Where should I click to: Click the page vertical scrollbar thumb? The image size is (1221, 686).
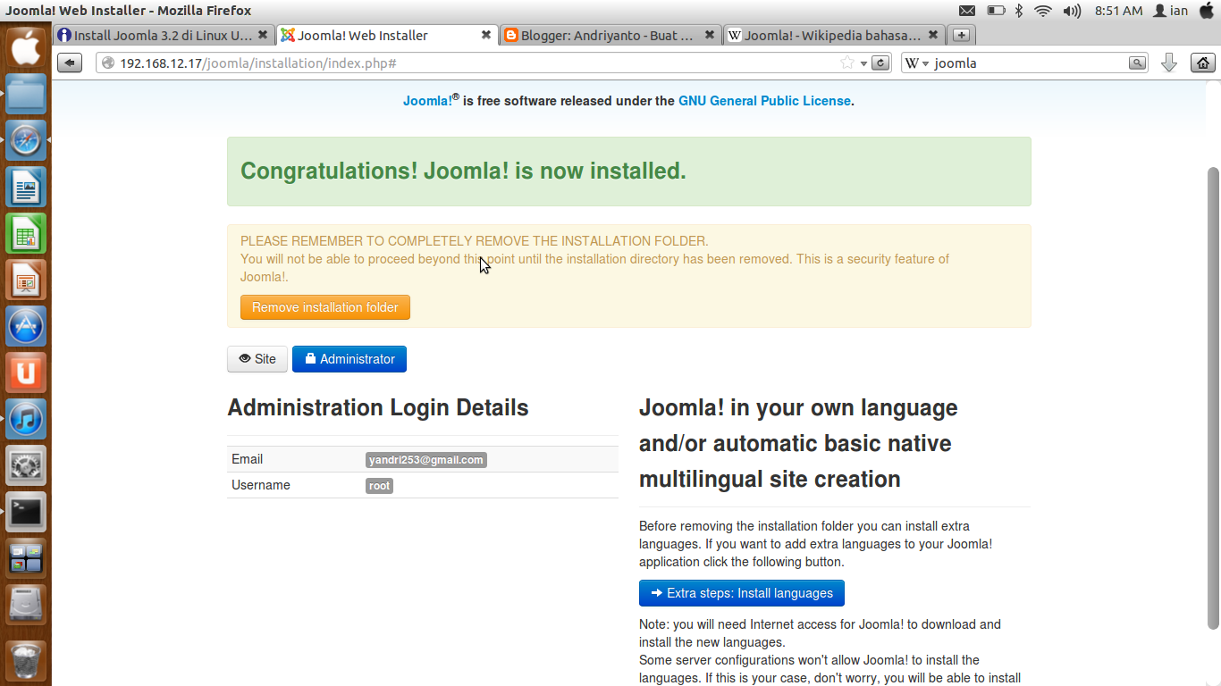(1213, 397)
